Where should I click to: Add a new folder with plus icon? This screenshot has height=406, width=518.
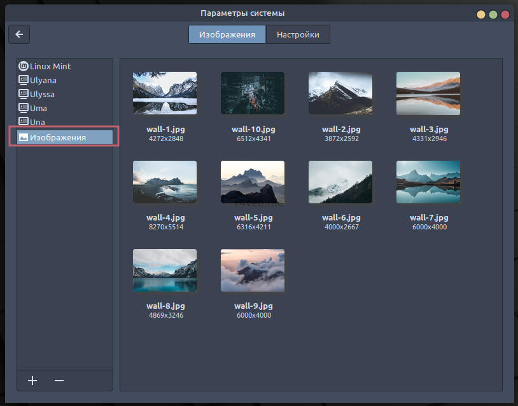coord(32,381)
